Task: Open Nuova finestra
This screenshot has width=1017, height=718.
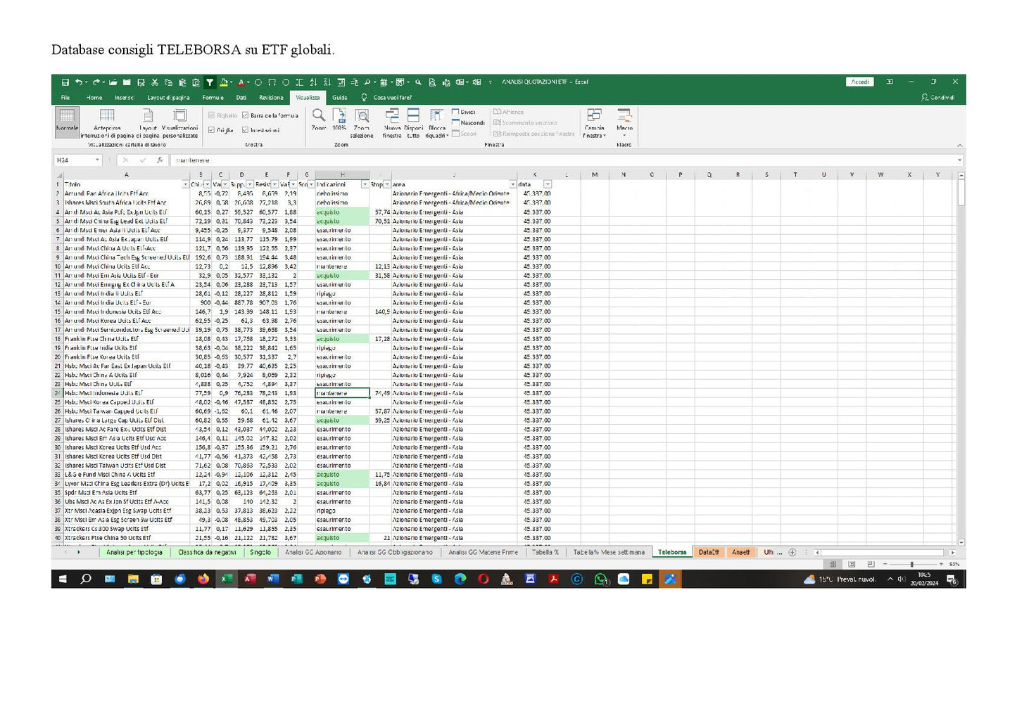Action: point(392,123)
